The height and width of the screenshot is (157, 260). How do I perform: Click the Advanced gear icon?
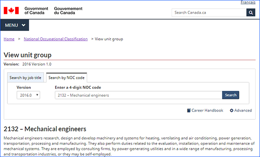pyautogui.click(x=231, y=110)
